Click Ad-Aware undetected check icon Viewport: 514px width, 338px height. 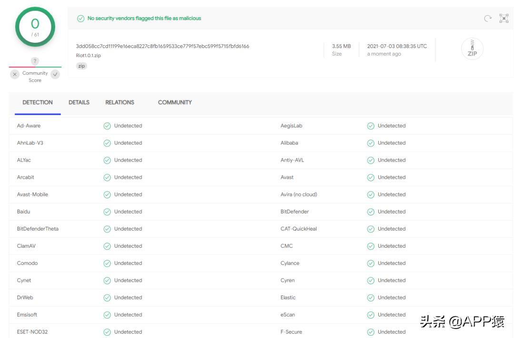tap(107, 126)
